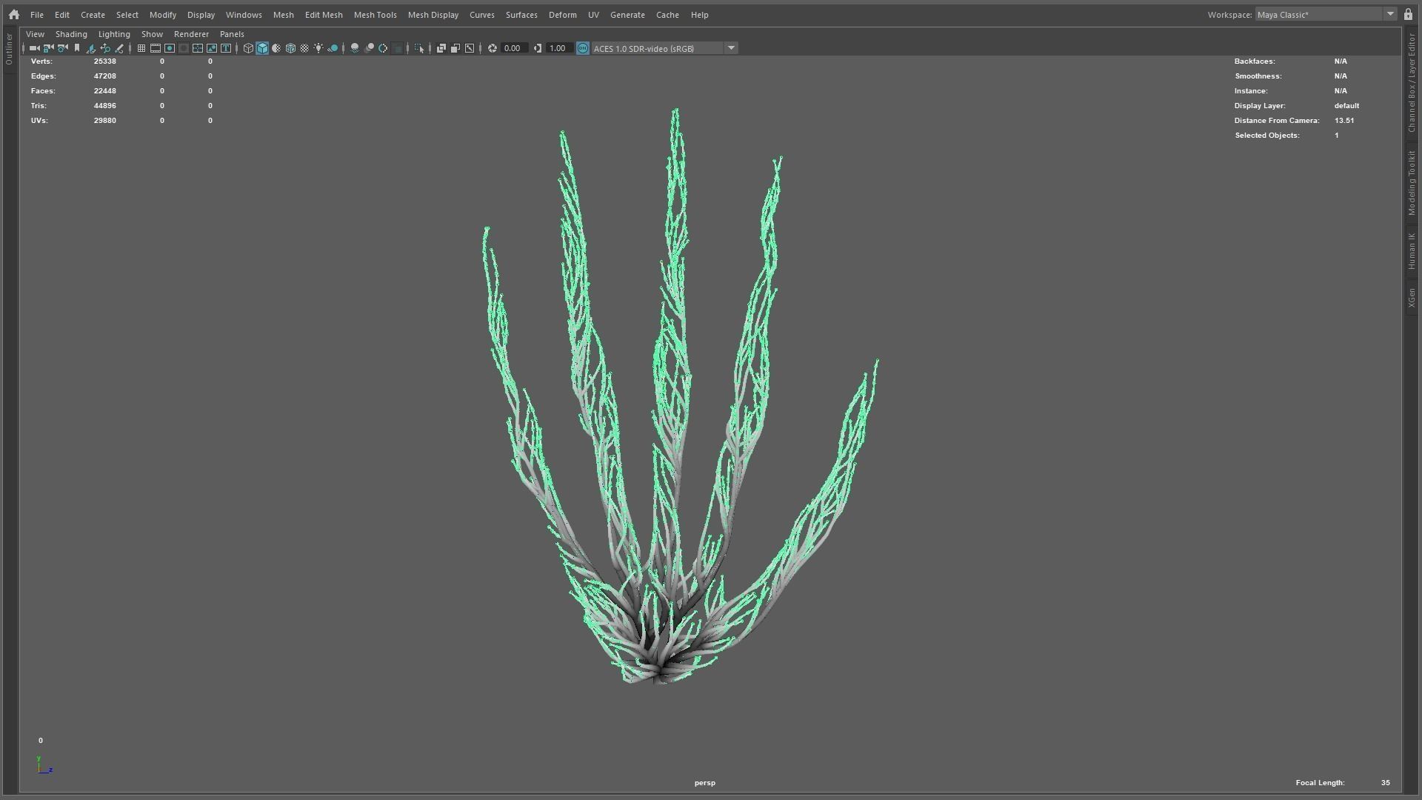
Task: Open the Modeling Toolkit side tab
Action: click(x=1412, y=183)
